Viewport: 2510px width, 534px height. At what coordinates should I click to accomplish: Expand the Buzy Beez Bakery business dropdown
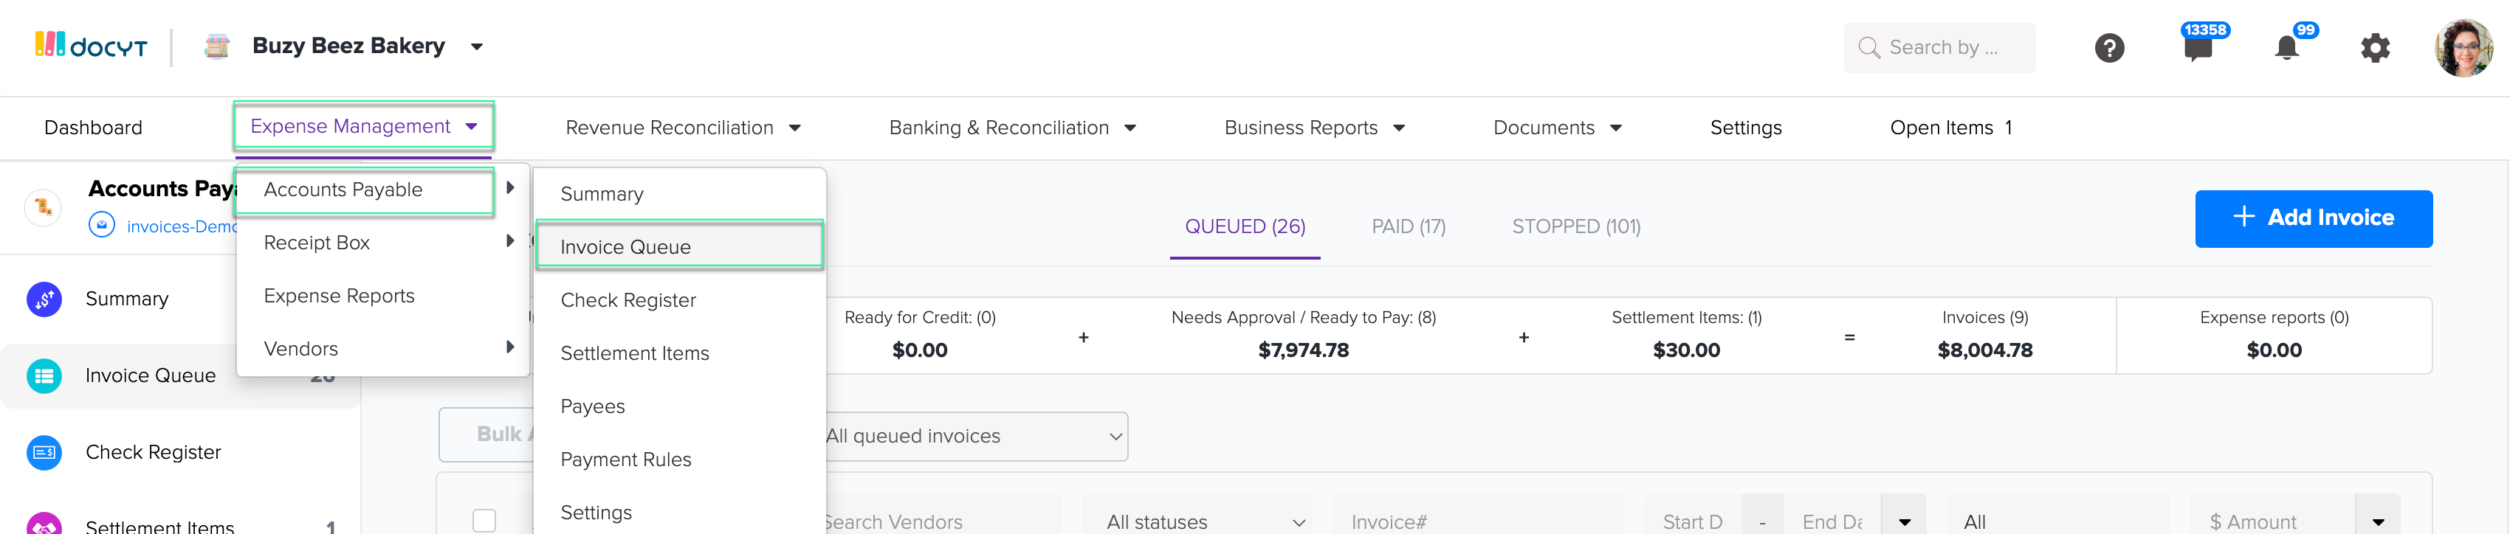click(476, 46)
